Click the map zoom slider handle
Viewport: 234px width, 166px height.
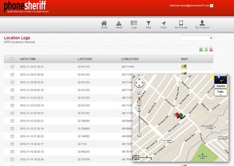(x=139, y=110)
